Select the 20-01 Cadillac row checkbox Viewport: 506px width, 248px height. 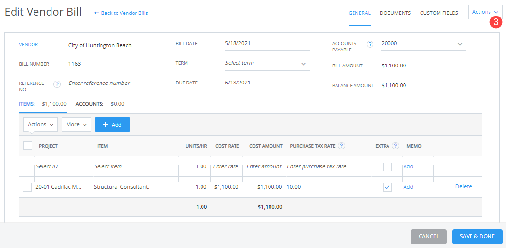(27, 187)
